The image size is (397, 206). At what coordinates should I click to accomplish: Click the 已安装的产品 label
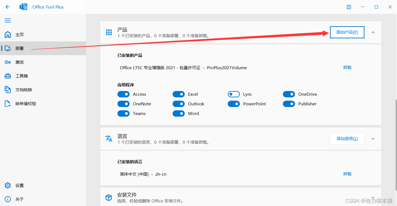tap(130, 55)
